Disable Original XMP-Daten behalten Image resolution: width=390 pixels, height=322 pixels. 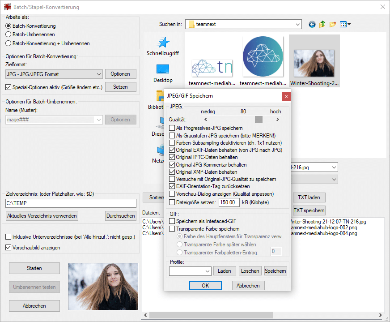click(x=172, y=172)
